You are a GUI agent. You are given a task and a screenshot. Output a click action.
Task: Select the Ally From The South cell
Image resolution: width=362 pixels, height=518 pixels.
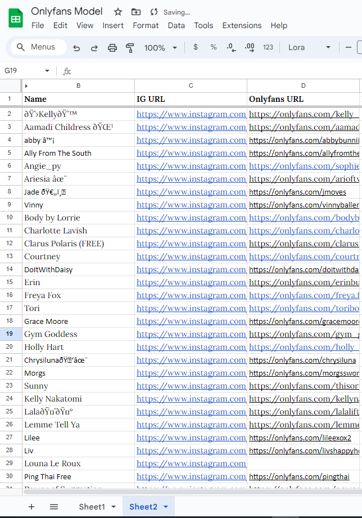tap(78, 154)
